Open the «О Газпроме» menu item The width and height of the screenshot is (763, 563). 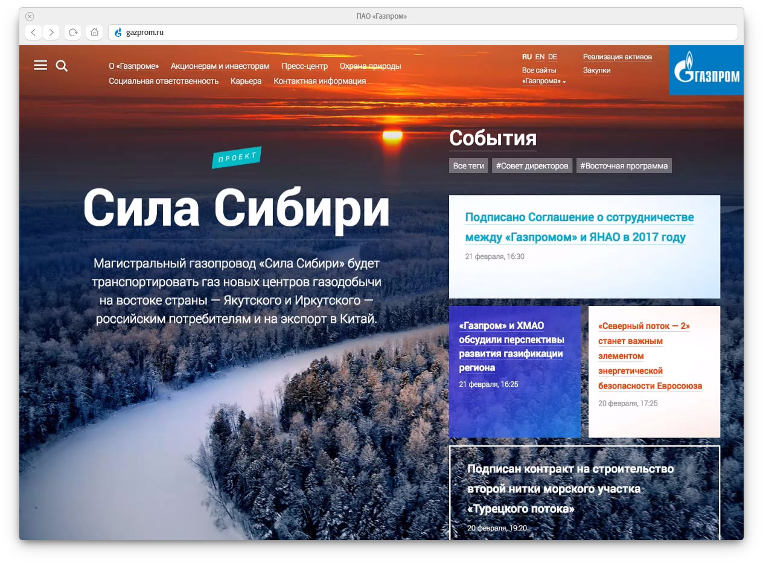point(133,66)
